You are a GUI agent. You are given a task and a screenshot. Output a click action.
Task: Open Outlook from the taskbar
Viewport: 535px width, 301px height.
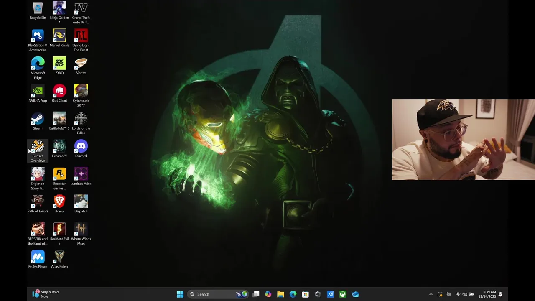(355, 294)
